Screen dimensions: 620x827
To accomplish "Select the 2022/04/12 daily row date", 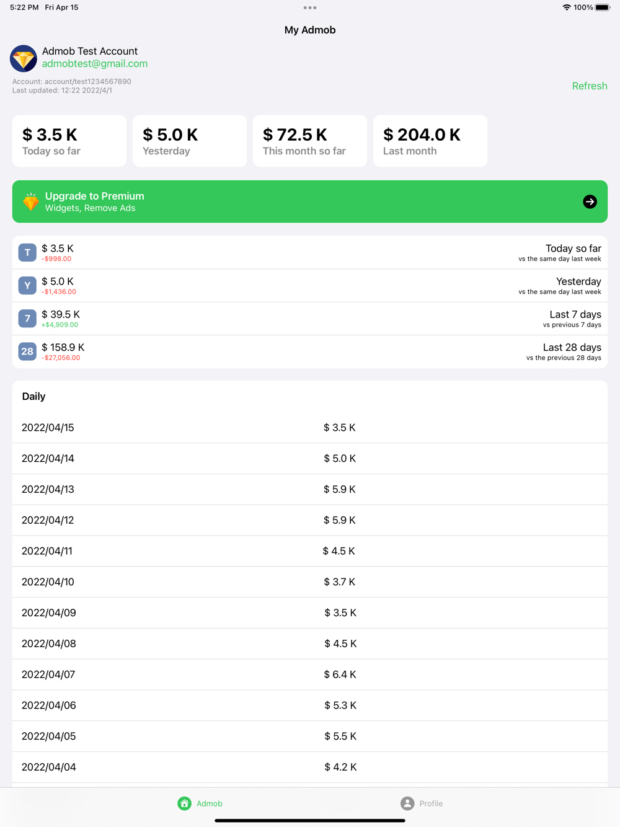I will pos(48,520).
